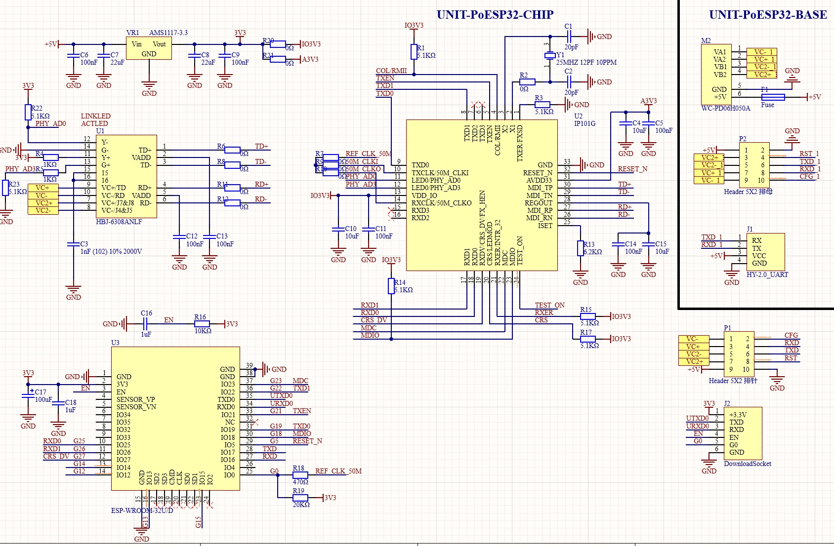Click the UNIT-PoESP32-CHIP title text

point(494,15)
